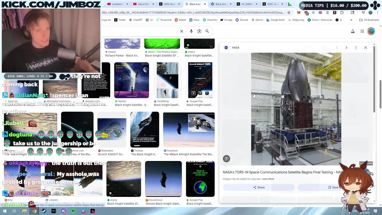Viewport: 382px width, 215px height.
Task: Open the Threads Black Knight image
Action: tap(145, 130)
